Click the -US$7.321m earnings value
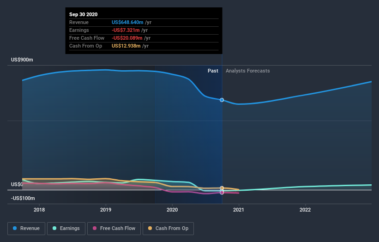 126,30
